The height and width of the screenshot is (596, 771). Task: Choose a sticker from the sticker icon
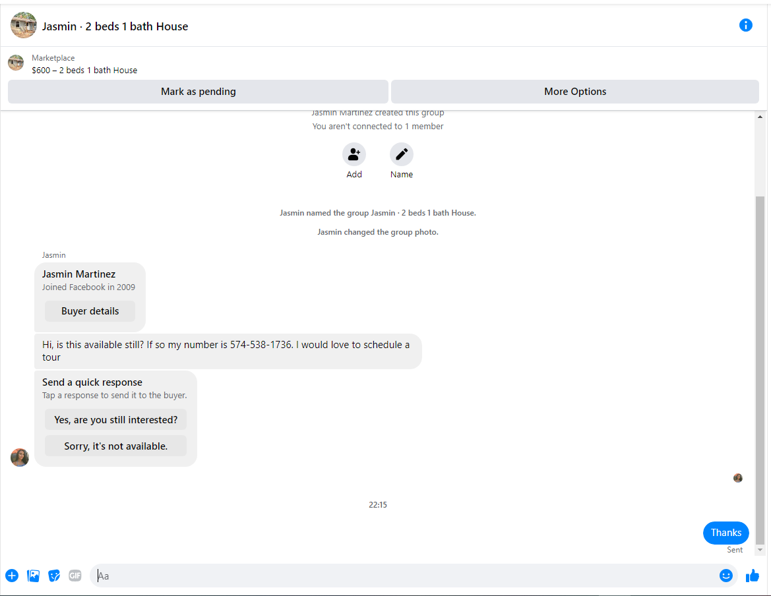[54, 576]
